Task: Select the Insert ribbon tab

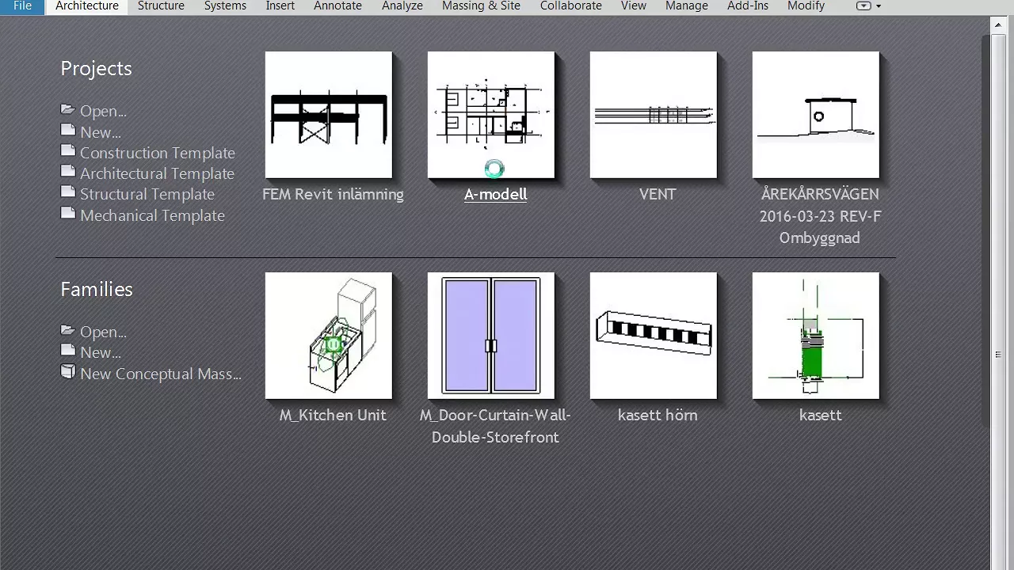Action: pos(280,6)
